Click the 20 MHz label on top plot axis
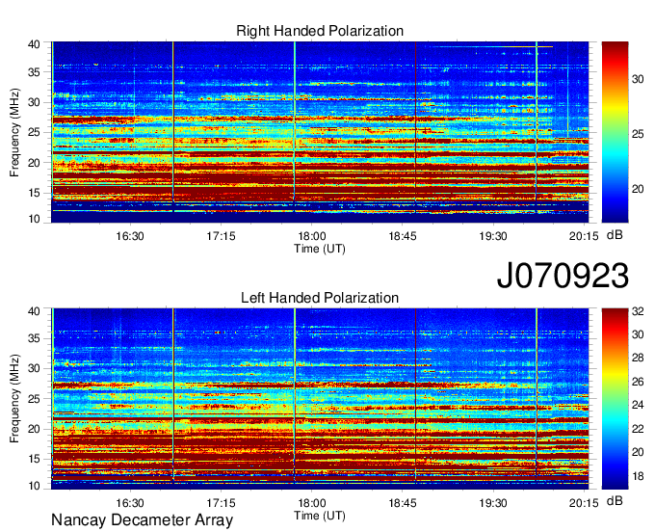Image resolution: width=655 pixels, height=532 pixels. pyautogui.click(x=34, y=163)
